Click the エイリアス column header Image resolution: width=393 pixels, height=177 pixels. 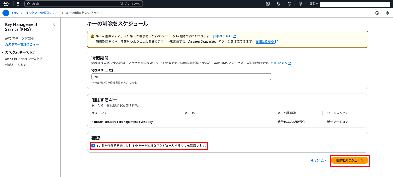[x=99, y=113]
